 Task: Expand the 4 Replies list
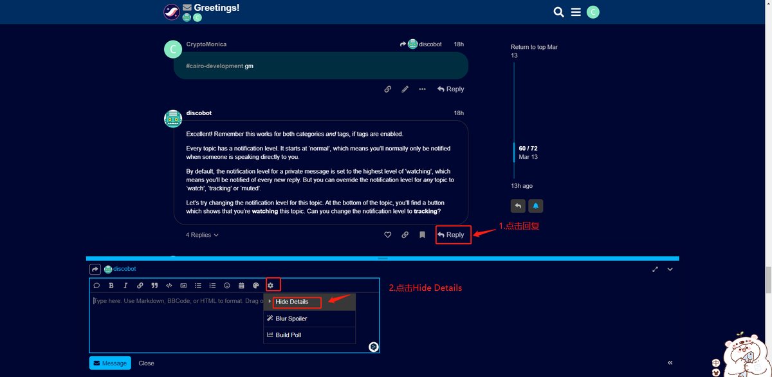(202, 235)
